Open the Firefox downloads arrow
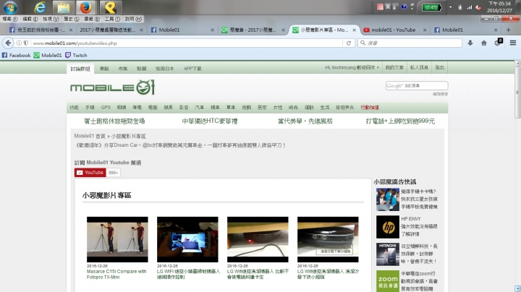The height and width of the screenshot is (292, 521). (x=470, y=43)
